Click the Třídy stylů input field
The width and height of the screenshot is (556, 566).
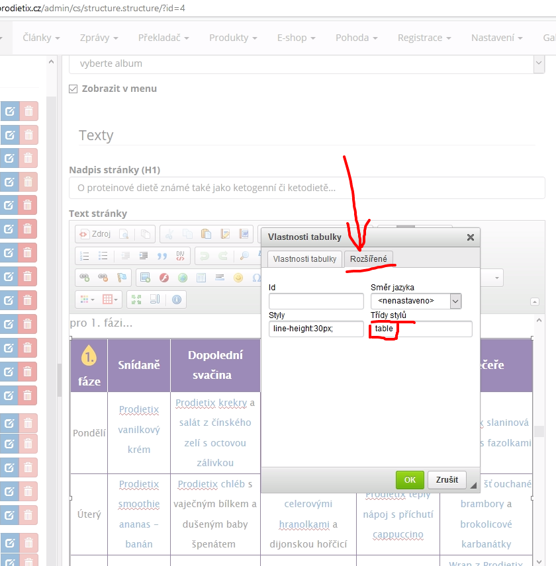click(x=421, y=329)
